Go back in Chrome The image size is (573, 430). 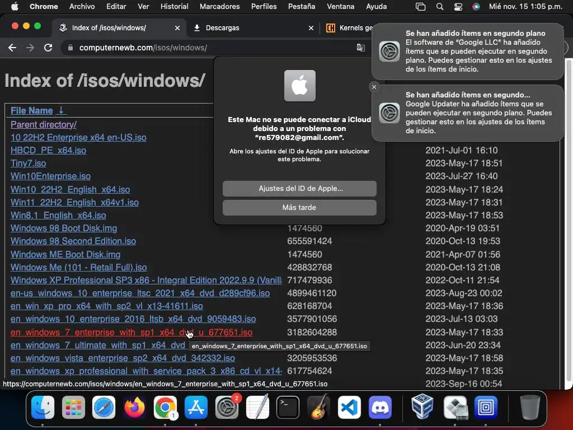[12, 48]
